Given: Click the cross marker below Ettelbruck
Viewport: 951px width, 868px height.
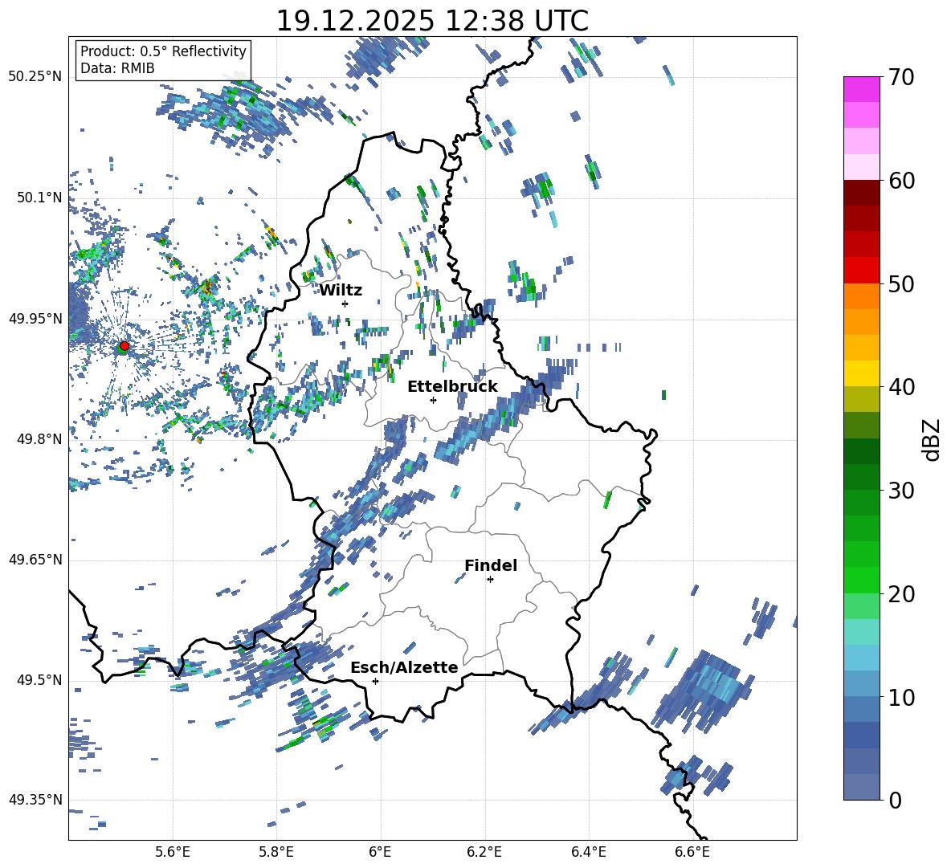Looking at the screenshot, I should click(x=433, y=400).
